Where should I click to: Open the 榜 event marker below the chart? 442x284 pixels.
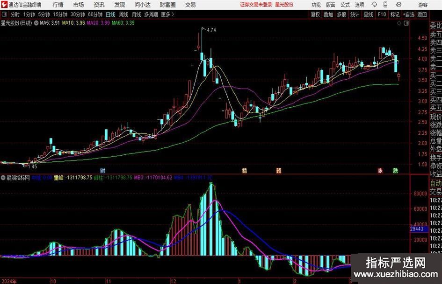point(245,171)
